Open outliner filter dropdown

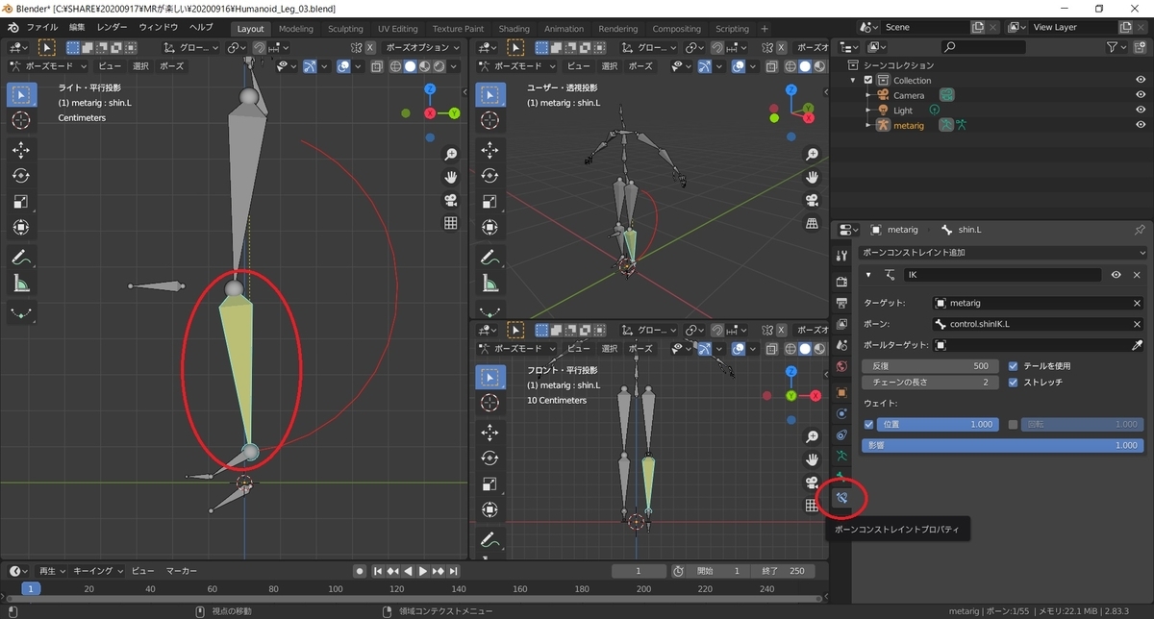coord(1116,47)
